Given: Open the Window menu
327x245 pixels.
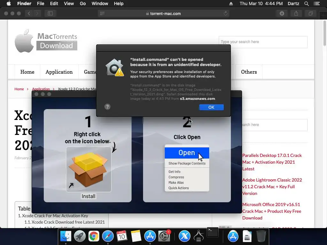Looking at the screenshot, I should [x=100, y=4].
